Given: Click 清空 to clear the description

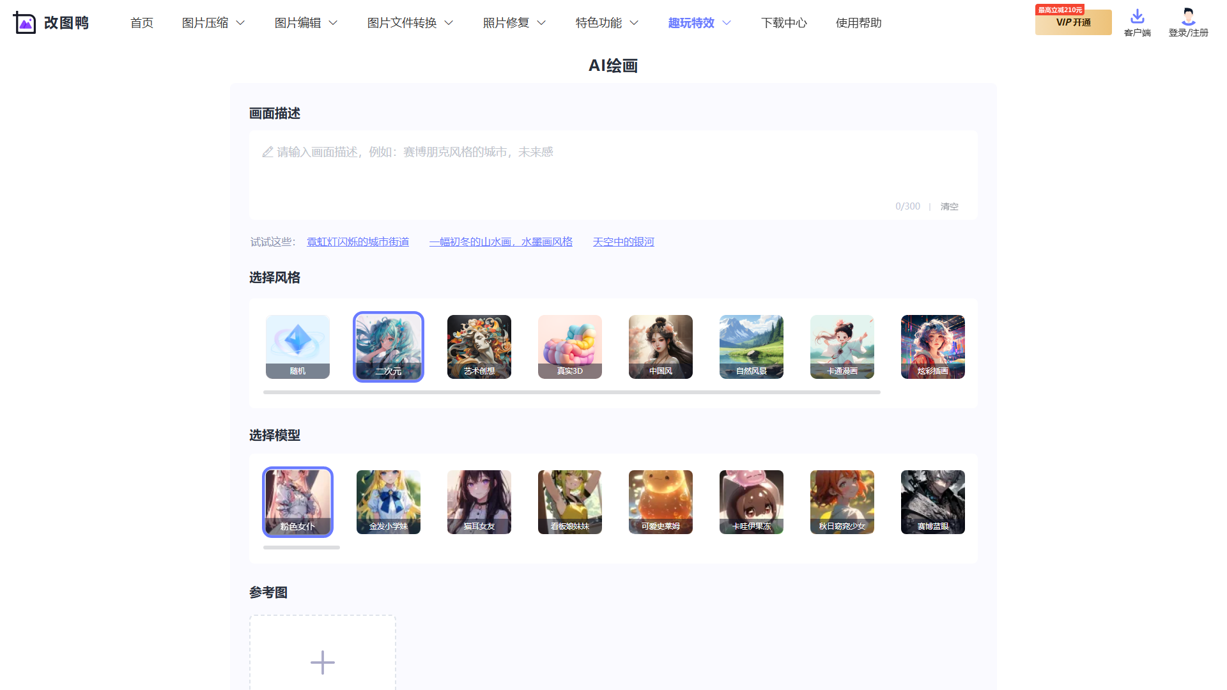Looking at the screenshot, I should 950,206.
